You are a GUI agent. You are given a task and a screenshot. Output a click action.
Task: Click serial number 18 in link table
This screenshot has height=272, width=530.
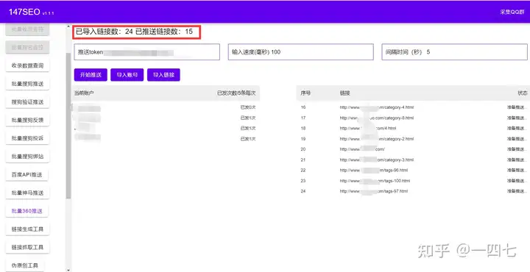click(x=303, y=128)
